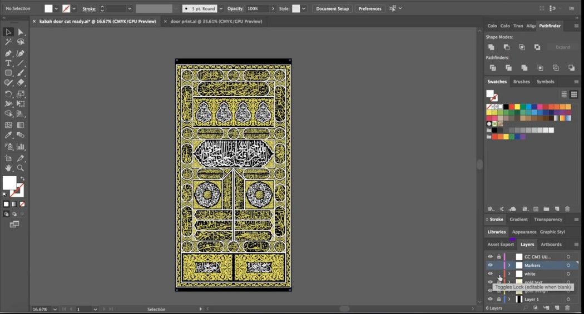Screen dimensions: 584x314
Task: Click the Minus Front shape mode icon
Action: [507, 47]
